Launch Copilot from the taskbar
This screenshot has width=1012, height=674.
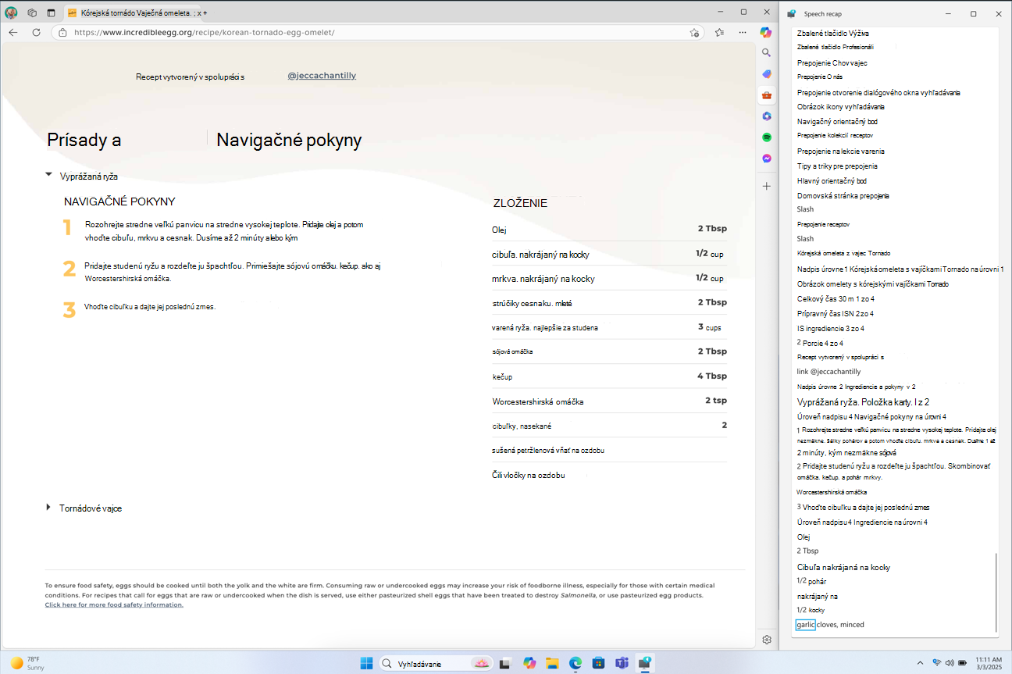point(529,663)
